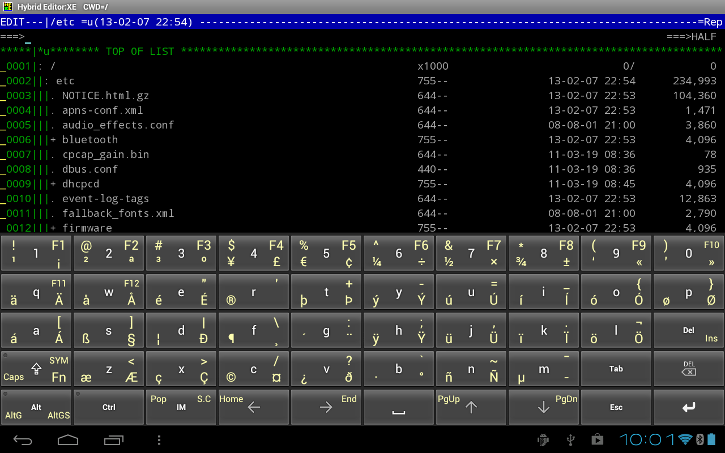Tap the Play Store notification icon
The image size is (725, 453).
[x=597, y=439]
